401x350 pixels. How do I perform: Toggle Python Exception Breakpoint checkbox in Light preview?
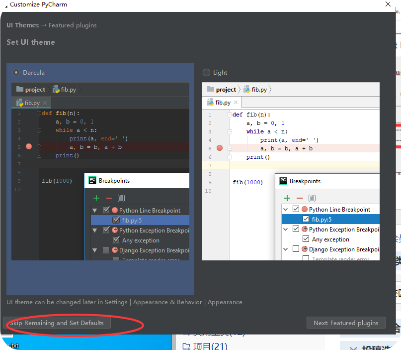pos(296,229)
